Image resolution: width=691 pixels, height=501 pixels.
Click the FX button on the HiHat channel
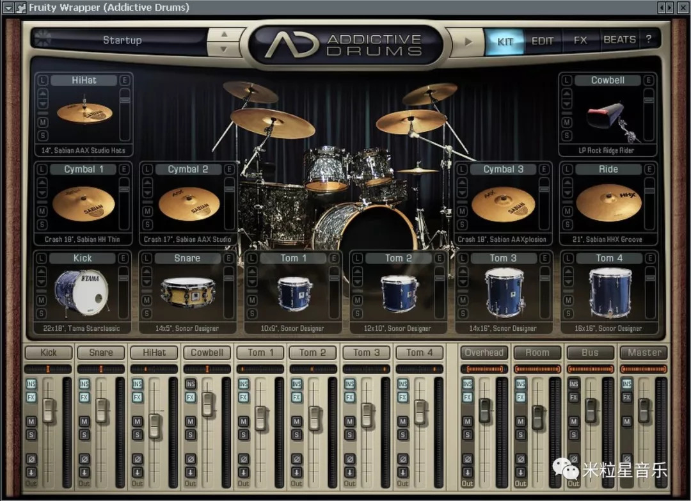point(137,397)
